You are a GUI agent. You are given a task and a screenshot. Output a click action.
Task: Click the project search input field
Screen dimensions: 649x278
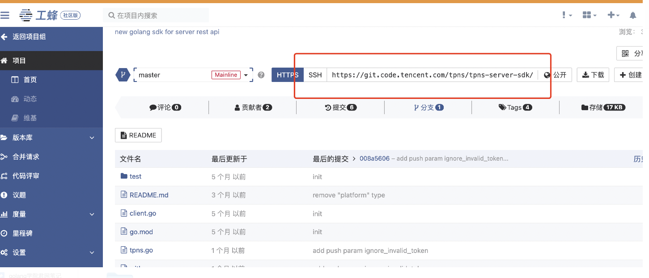(156, 15)
